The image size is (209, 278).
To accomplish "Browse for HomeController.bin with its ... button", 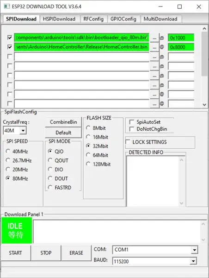I will pos(154,48).
